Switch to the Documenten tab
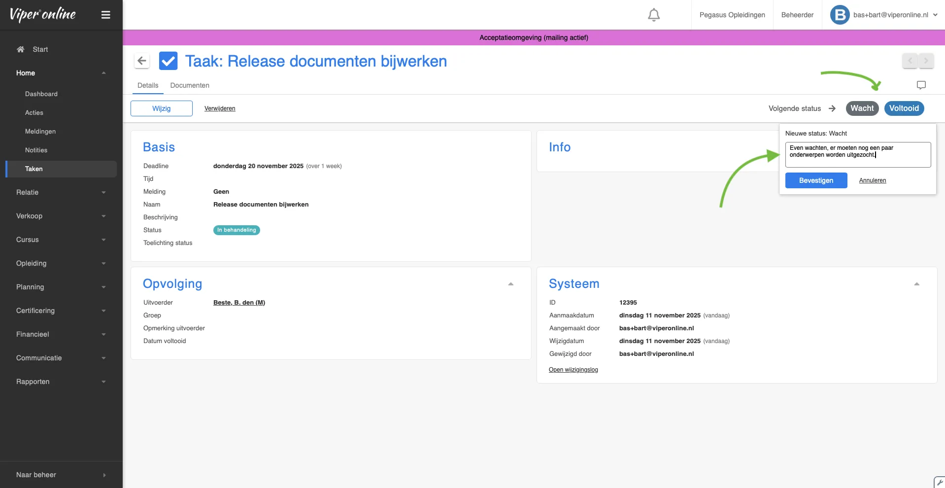The height and width of the screenshot is (488, 945). click(190, 85)
